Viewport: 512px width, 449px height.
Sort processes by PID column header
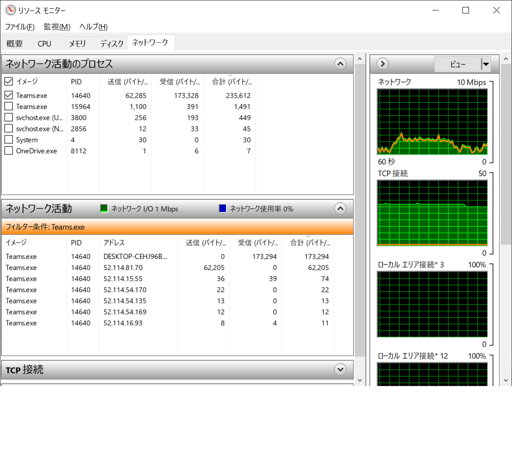(x=83, y=82)
